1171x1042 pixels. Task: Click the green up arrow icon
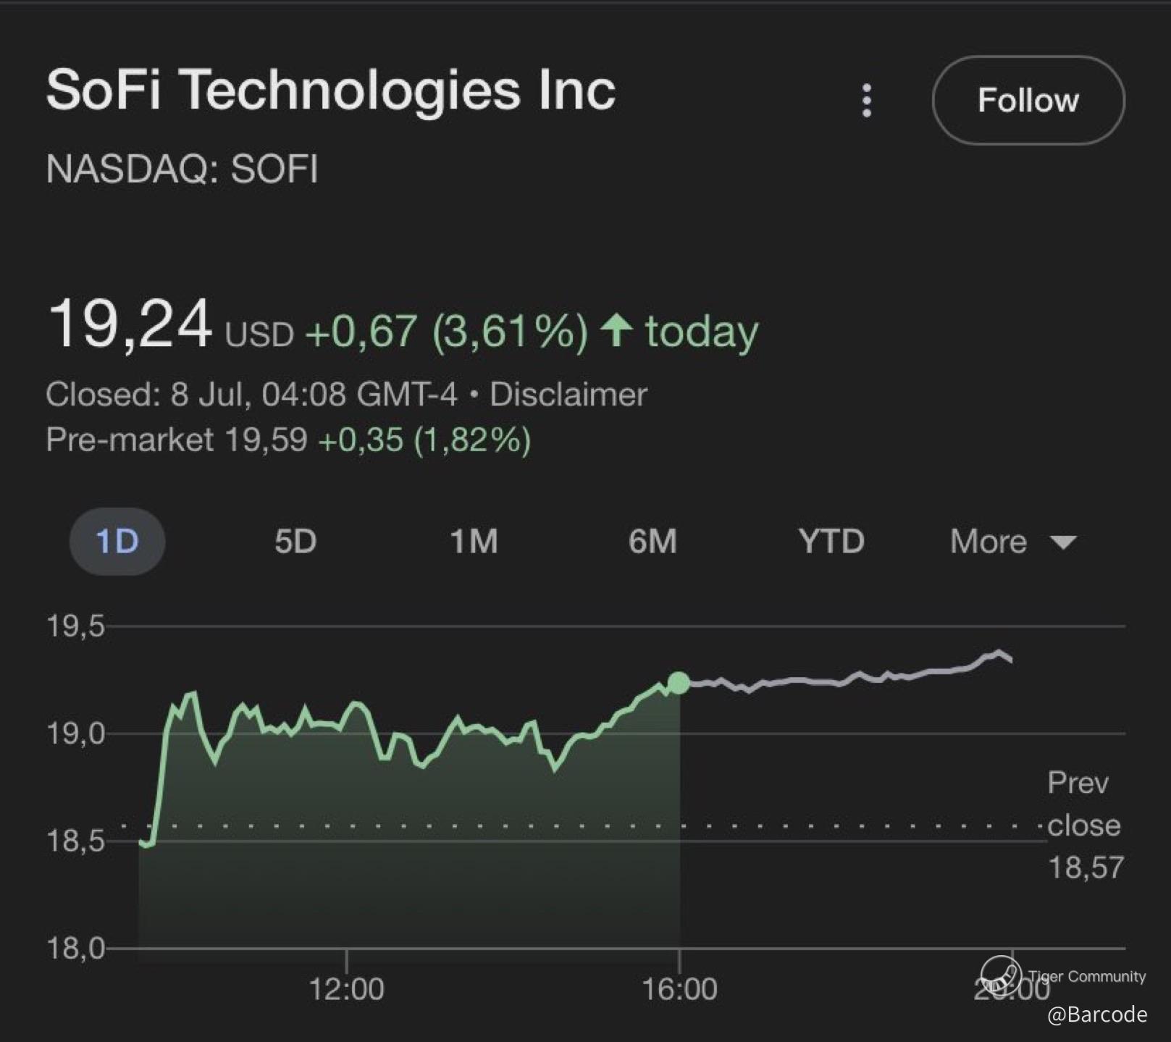[x=617, y=330]
